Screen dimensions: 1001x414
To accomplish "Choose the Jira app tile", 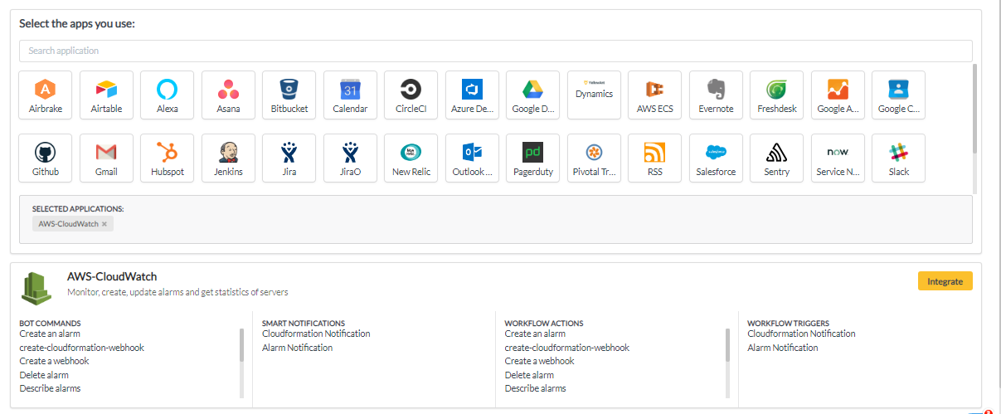I will tap(289, 158).
